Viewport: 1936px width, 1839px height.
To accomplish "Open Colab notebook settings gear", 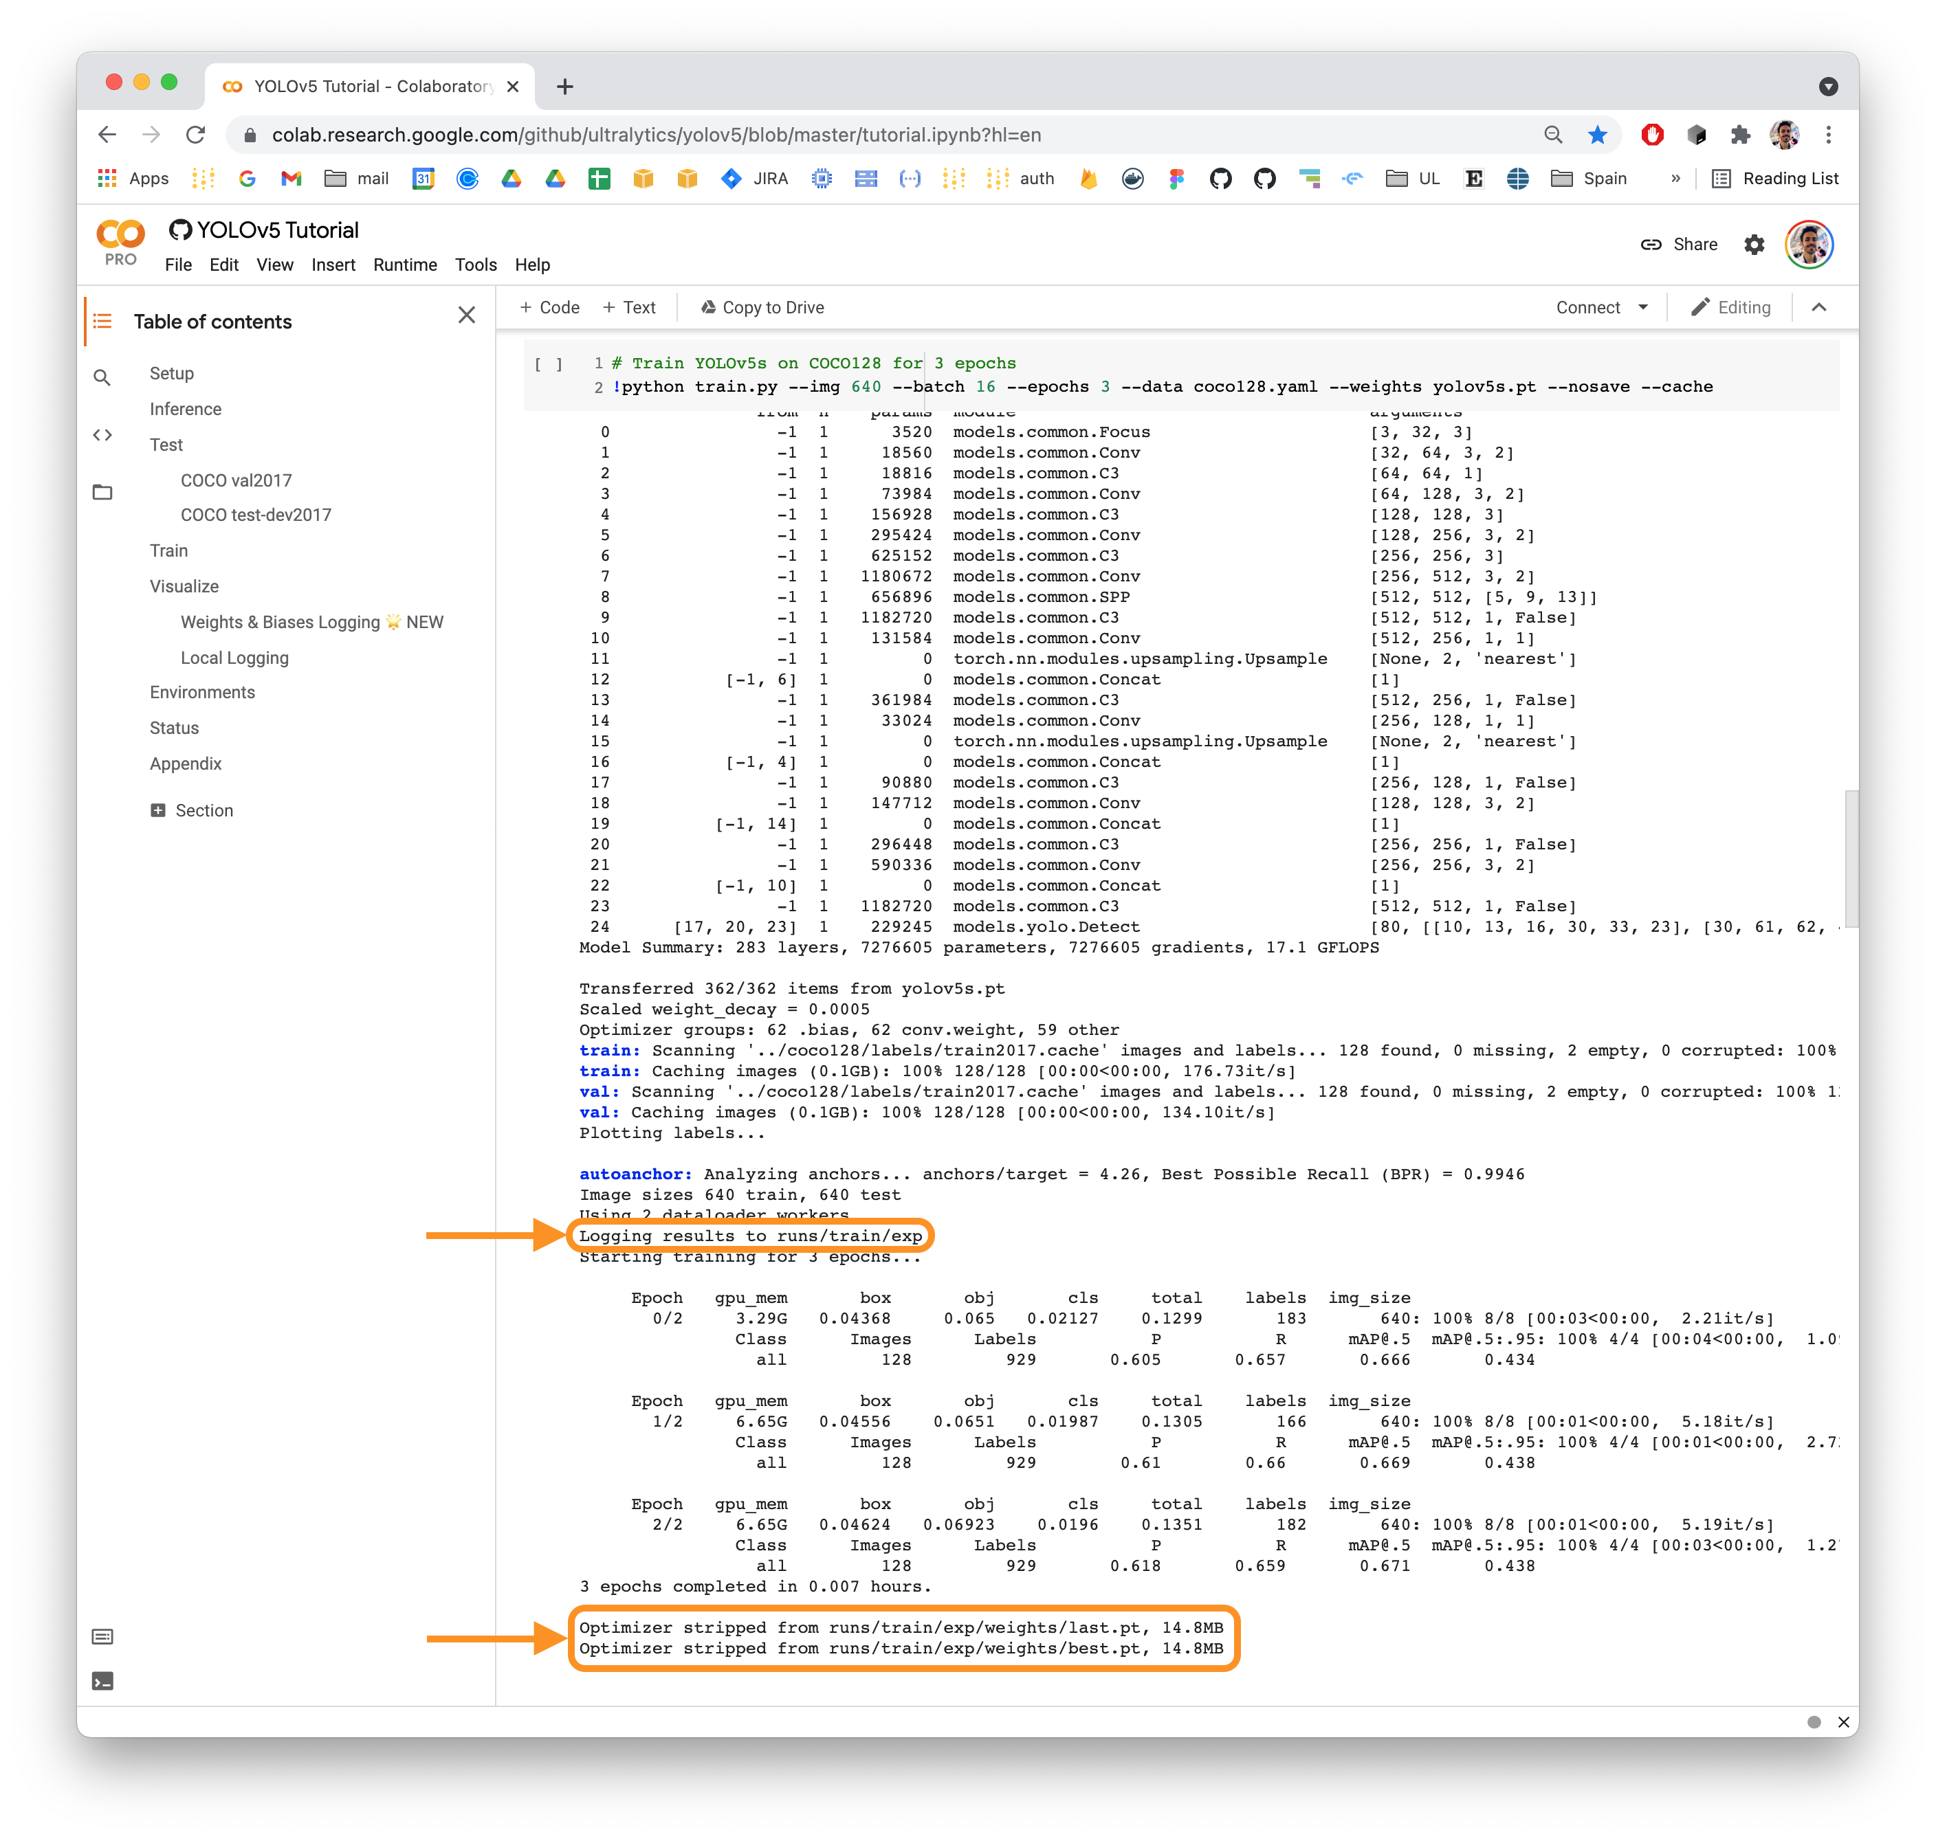I will coord(1754,245).
